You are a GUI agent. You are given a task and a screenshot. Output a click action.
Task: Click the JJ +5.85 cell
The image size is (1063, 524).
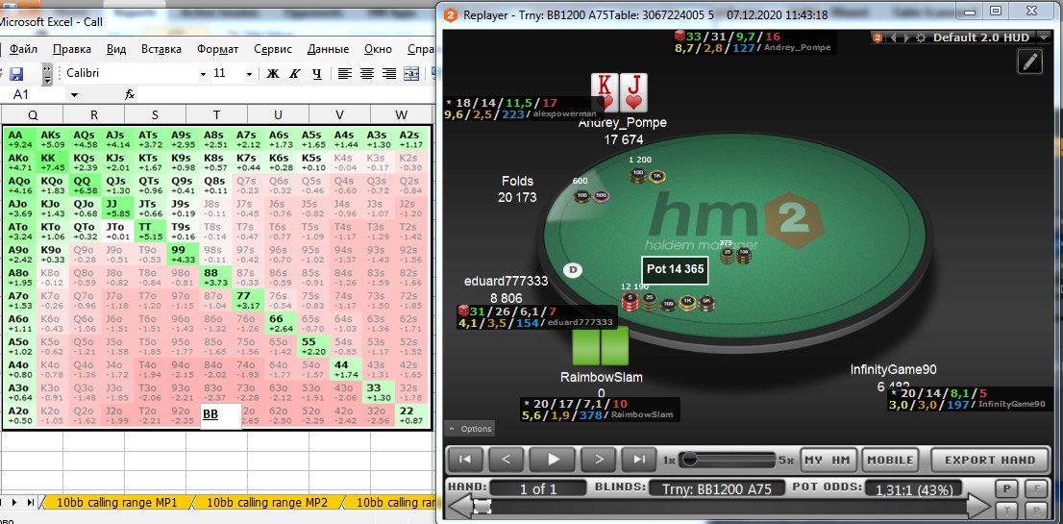118,208
